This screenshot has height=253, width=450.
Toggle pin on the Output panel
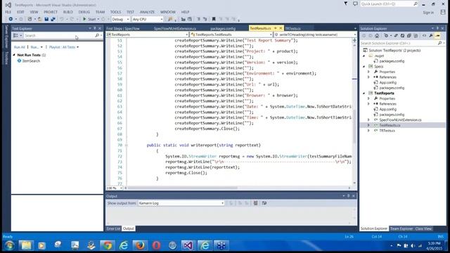point(349,195)
